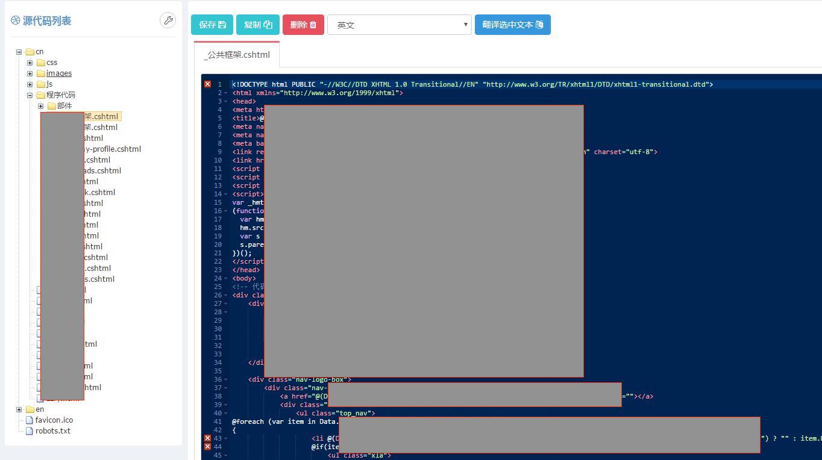The image size is (822, 460).
Task: Fold the html block at line 2
Action: coord(226,93)
